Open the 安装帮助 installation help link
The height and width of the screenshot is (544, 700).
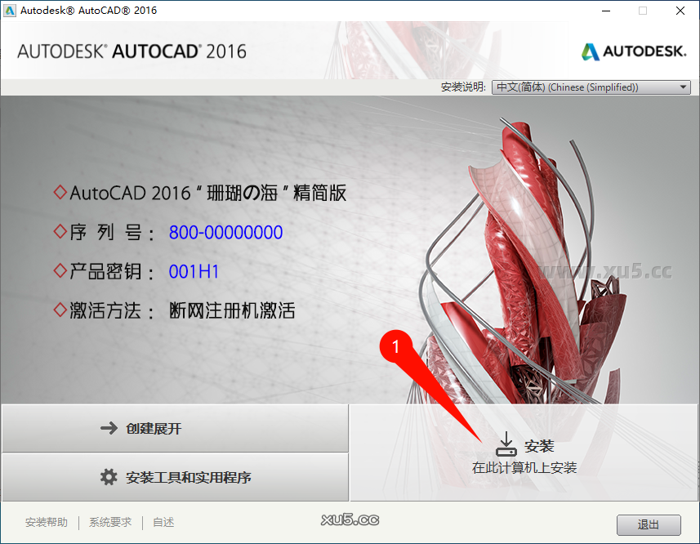click(46, 522)
